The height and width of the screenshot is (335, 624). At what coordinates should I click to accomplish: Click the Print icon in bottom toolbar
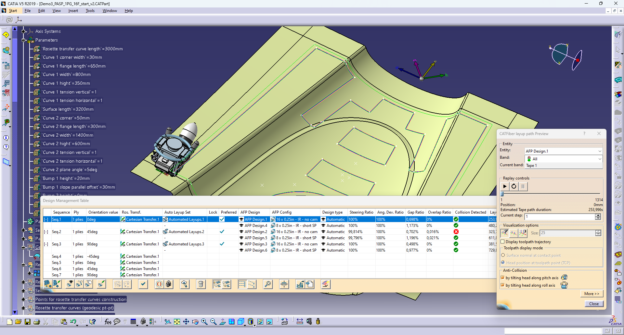click(x=37, y=322)
